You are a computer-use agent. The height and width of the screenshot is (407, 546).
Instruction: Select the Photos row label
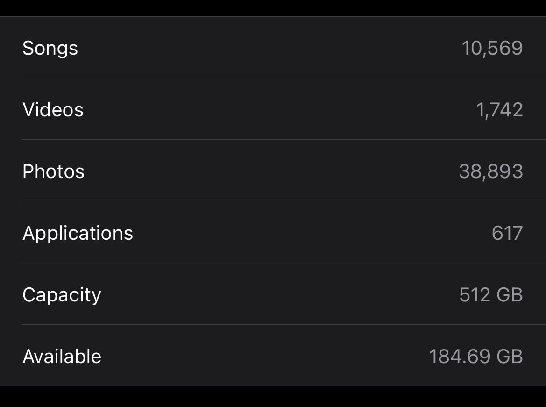[x=53, y=171]
